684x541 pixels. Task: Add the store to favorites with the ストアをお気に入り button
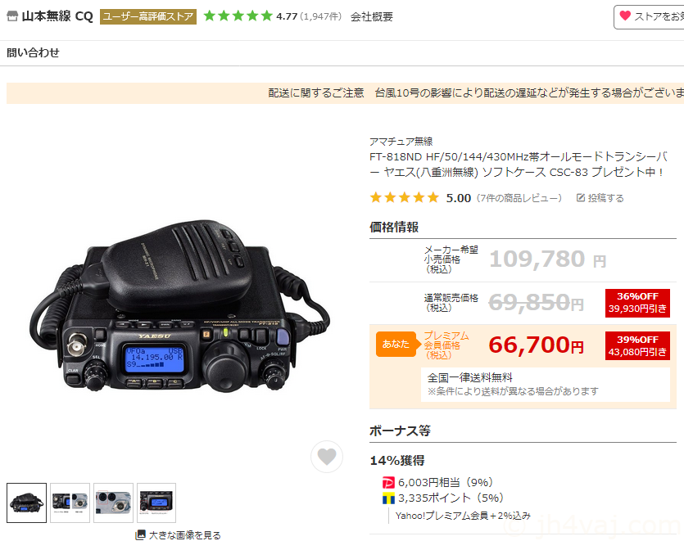649,17
